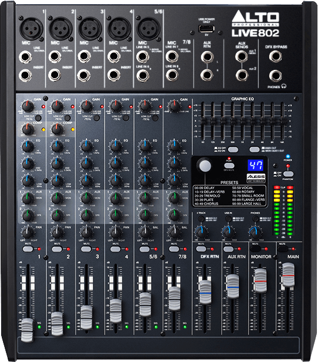Image resolution: width=318 pixels, height=362 pixels.
Task: Click the PHONES output jack
Action: tap(275, 75)
